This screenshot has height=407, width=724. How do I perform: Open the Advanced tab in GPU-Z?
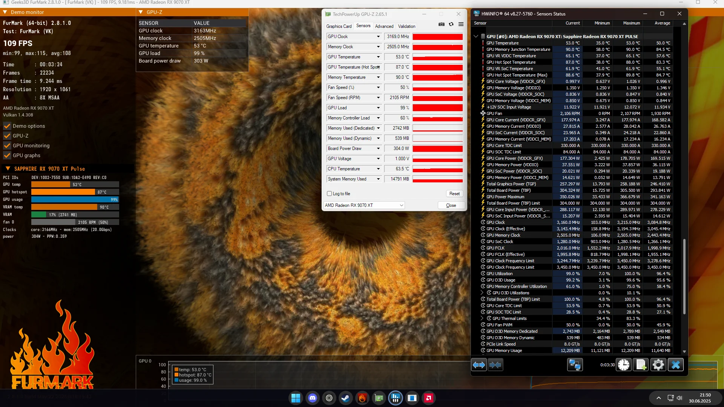pos(384,26)
